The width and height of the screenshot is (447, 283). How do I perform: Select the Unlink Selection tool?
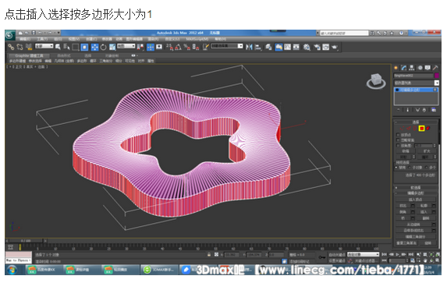tap(20, 47)
